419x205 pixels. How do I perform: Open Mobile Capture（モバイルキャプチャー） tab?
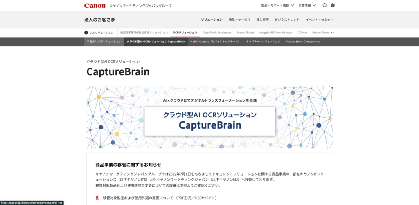click(215, 42)
